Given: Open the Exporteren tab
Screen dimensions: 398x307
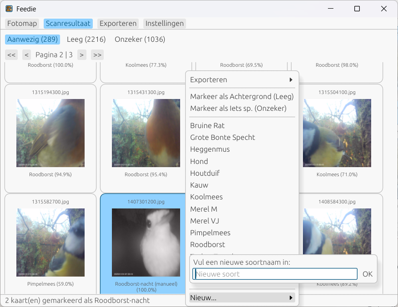Looking at the screenshot, I should 117,23.
